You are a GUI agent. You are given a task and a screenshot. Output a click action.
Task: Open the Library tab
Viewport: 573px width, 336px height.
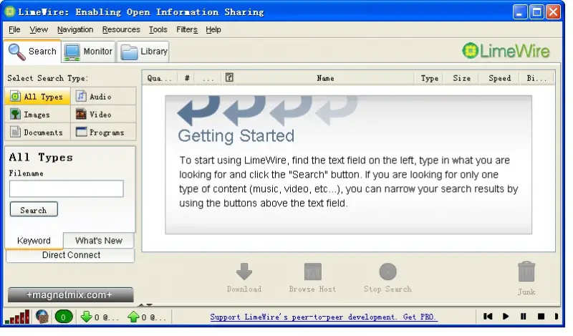pyautogui.click(x=144, y=52)
